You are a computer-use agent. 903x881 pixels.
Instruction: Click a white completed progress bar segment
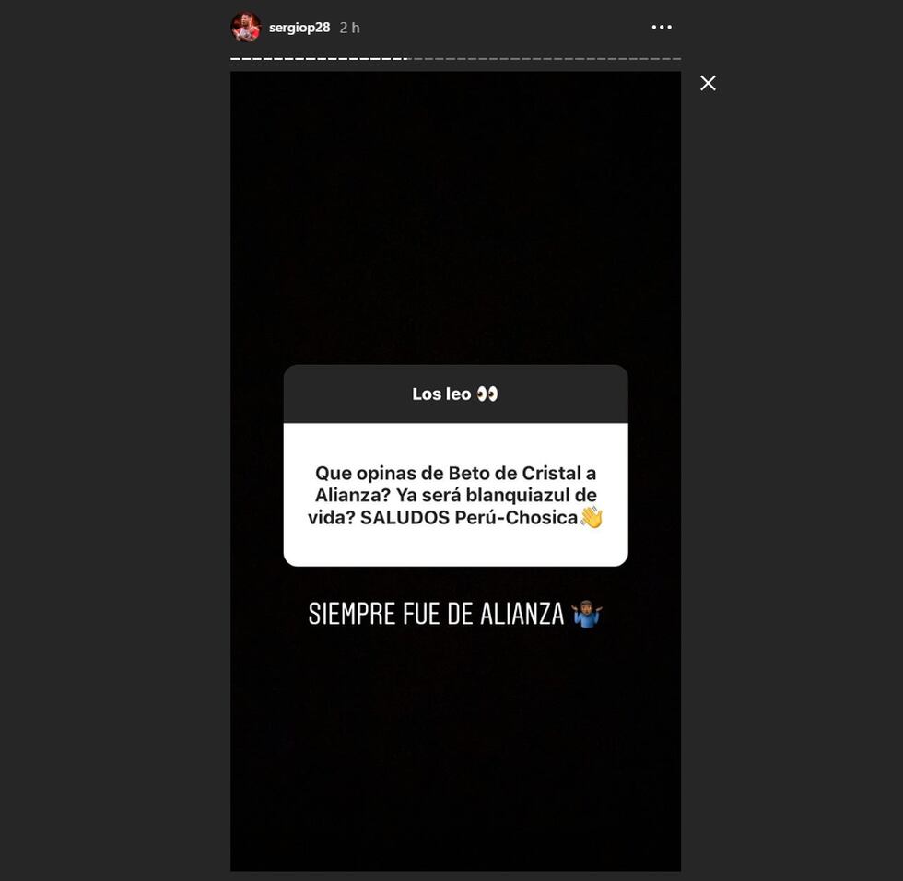coord(246,59)
